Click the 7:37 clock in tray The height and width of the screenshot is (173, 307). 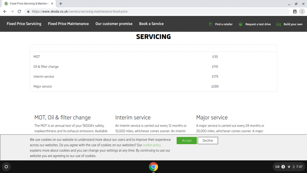coord(299,167)
